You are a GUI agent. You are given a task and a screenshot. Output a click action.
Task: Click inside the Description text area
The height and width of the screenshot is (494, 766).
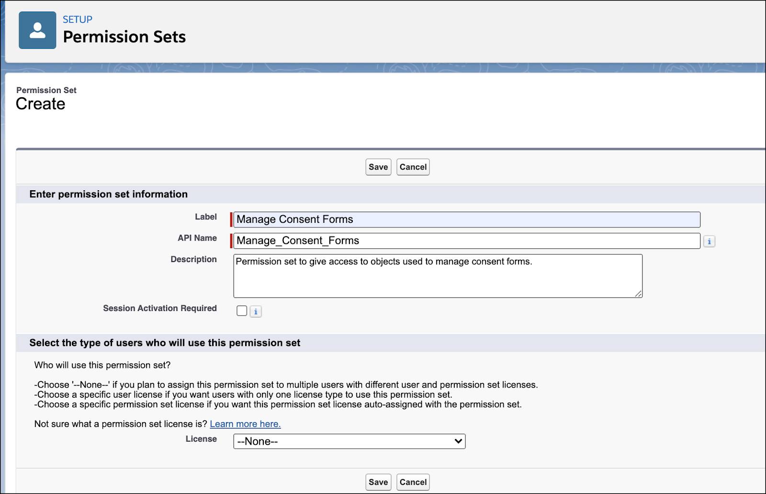click(x=438, y=276)
